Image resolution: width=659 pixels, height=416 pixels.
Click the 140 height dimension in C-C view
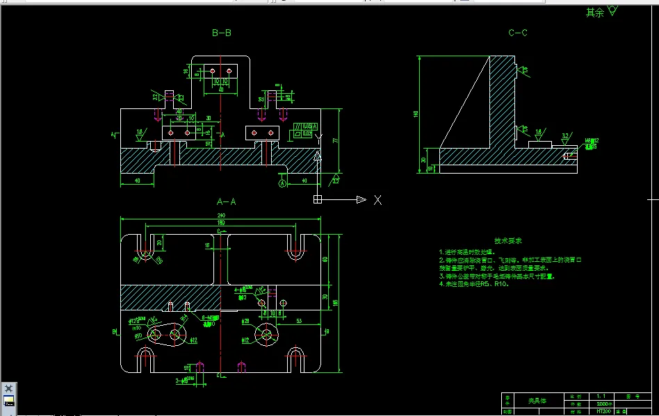pyautogui.click(x=416, y=114)
